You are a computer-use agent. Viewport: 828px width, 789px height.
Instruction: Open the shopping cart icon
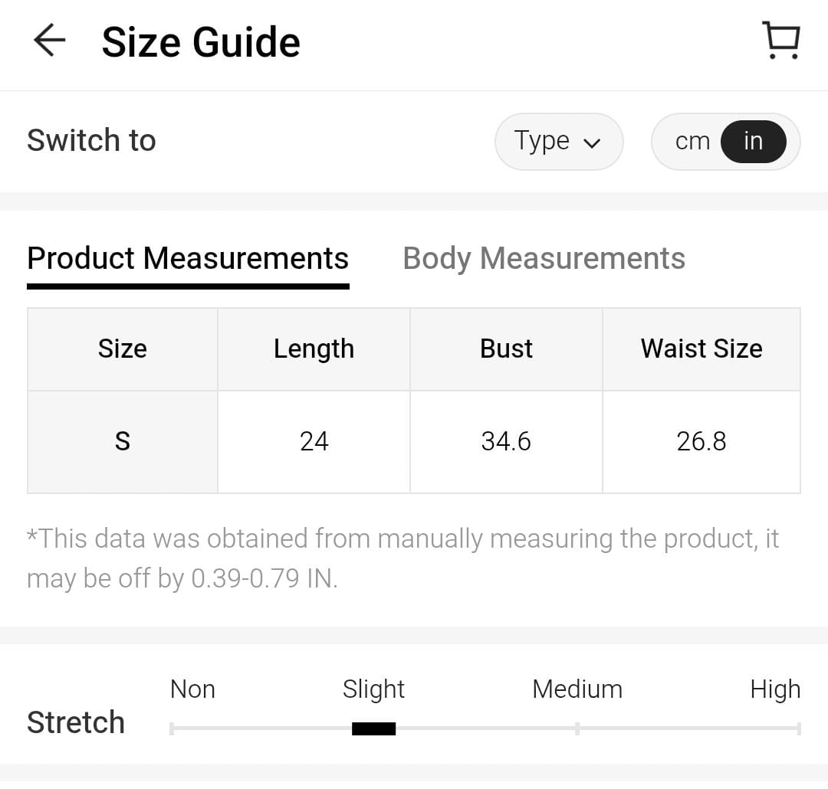[780, 41]
